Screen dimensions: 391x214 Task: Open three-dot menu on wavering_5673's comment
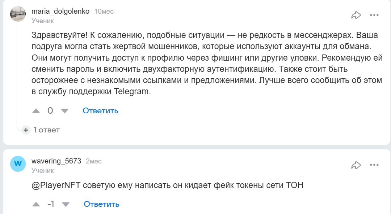coord(374,165)
